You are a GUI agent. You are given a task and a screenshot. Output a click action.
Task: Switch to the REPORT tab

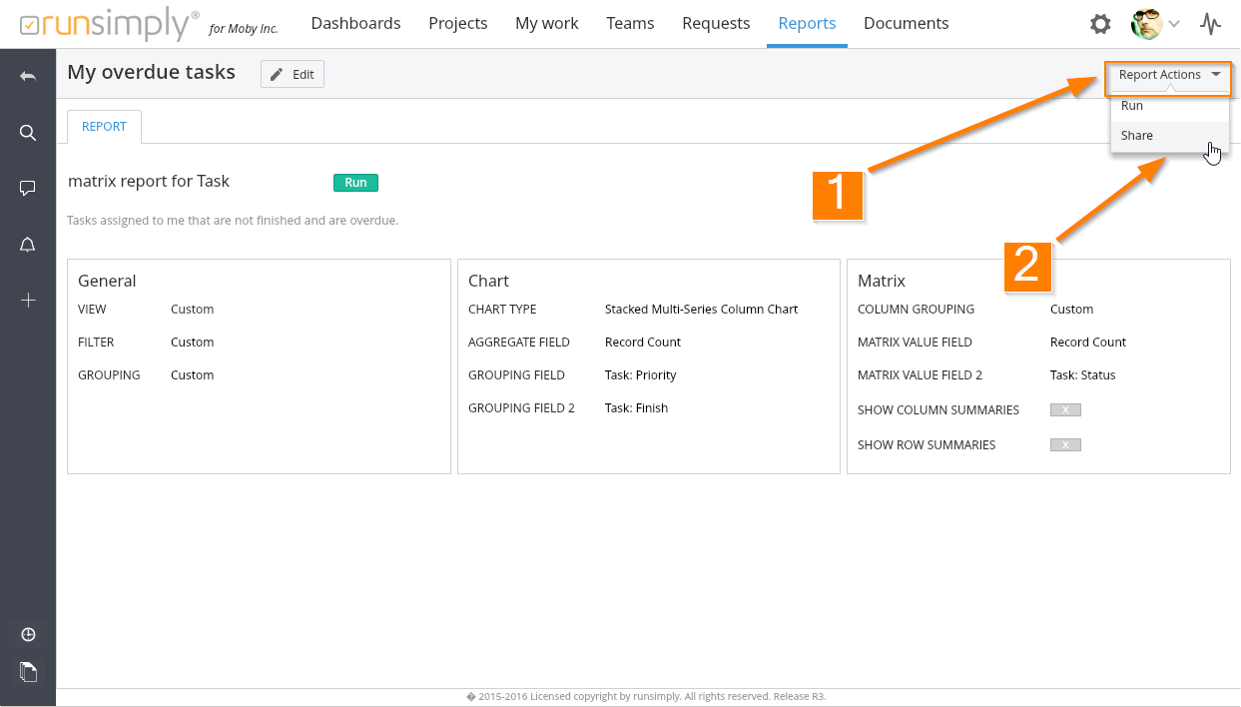point(104,127)
